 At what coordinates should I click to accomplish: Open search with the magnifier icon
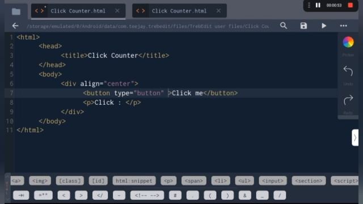tap(284, 25)
